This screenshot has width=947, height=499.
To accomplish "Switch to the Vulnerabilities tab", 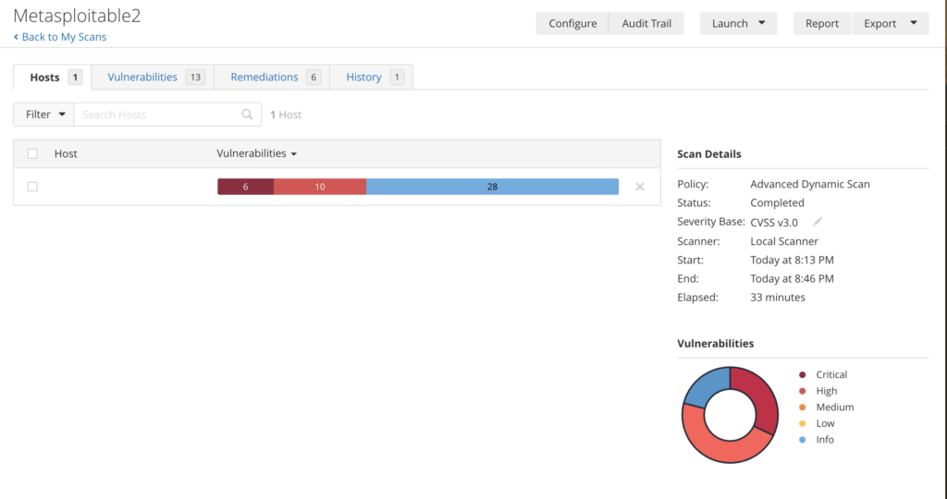I will point(153,78).
